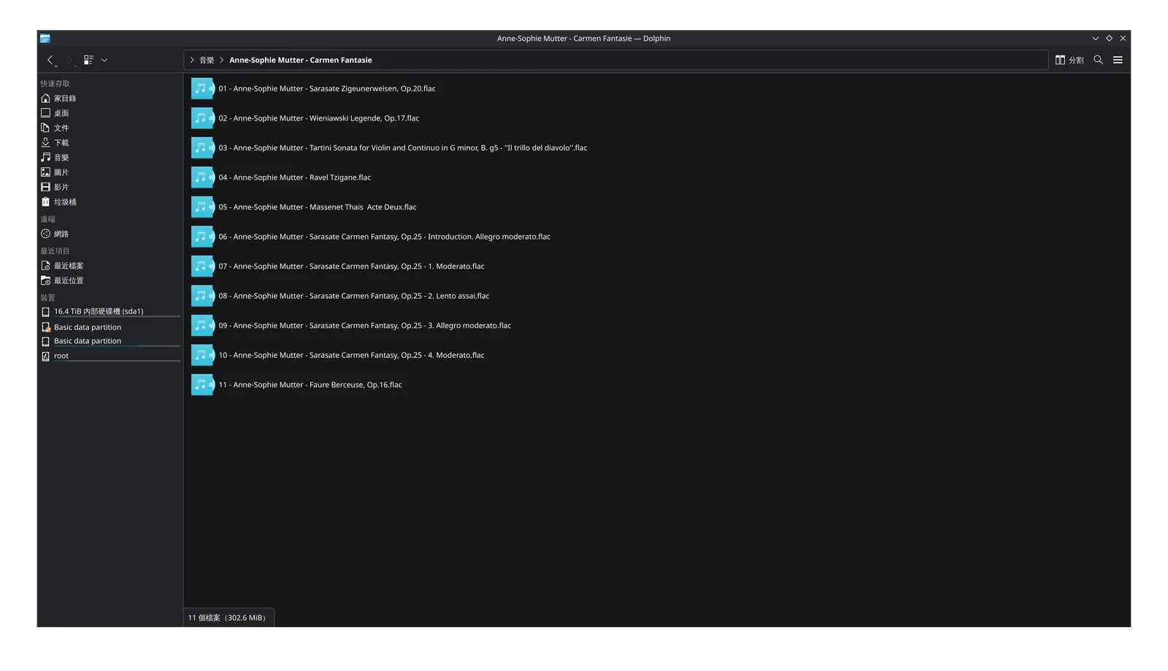1168x671 pixels.
Task: Click the current folder name in breadcrumb
Action: pos(301,60)
